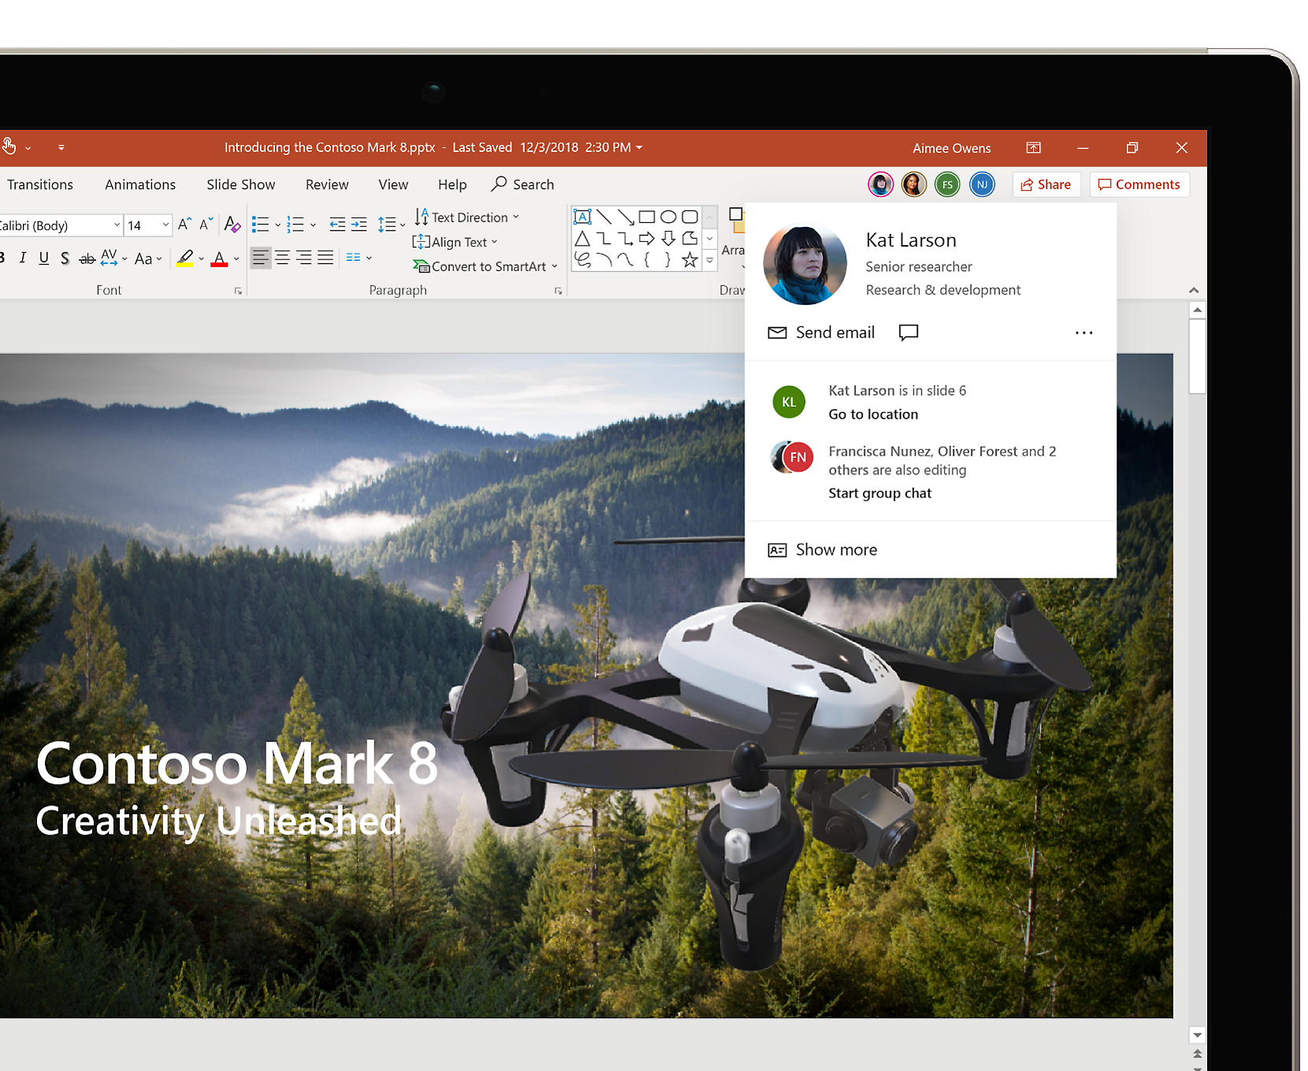Insert an oval shape from gallery
The width and height of the screenshot is (1308, 1071).
(x=668, y=217)
